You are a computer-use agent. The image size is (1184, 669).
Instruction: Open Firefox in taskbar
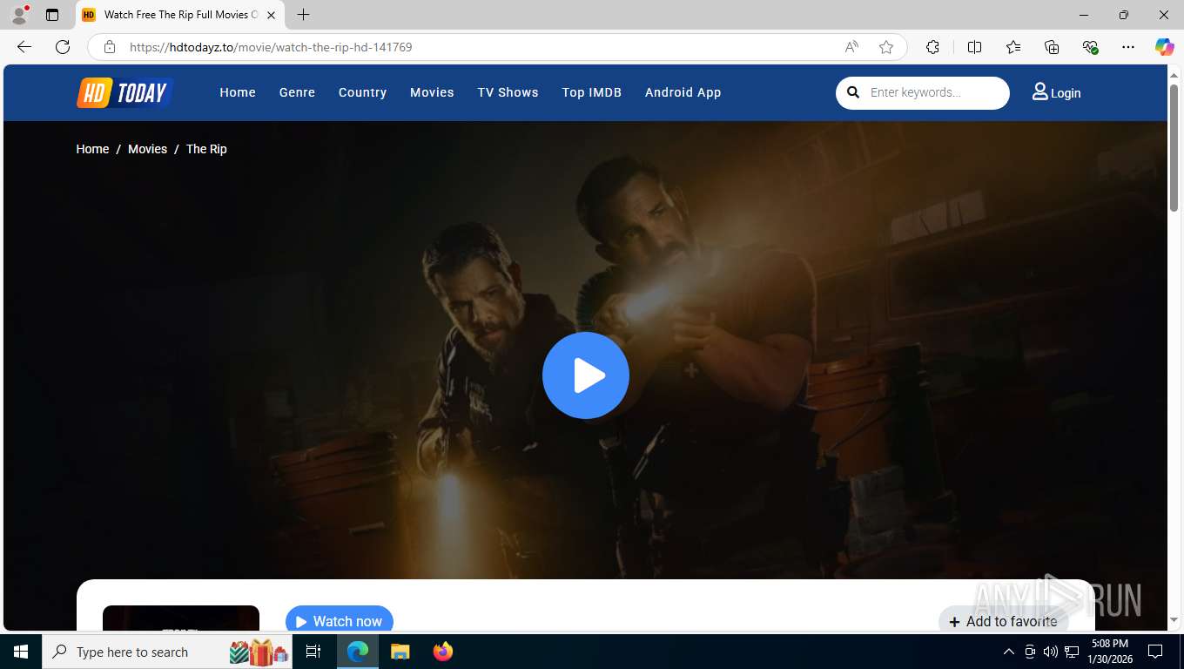(x=443, y=652)
